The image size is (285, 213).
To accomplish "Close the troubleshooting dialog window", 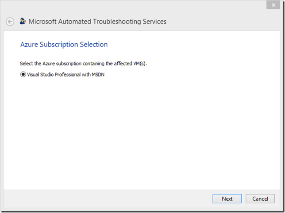I will 273,5.
